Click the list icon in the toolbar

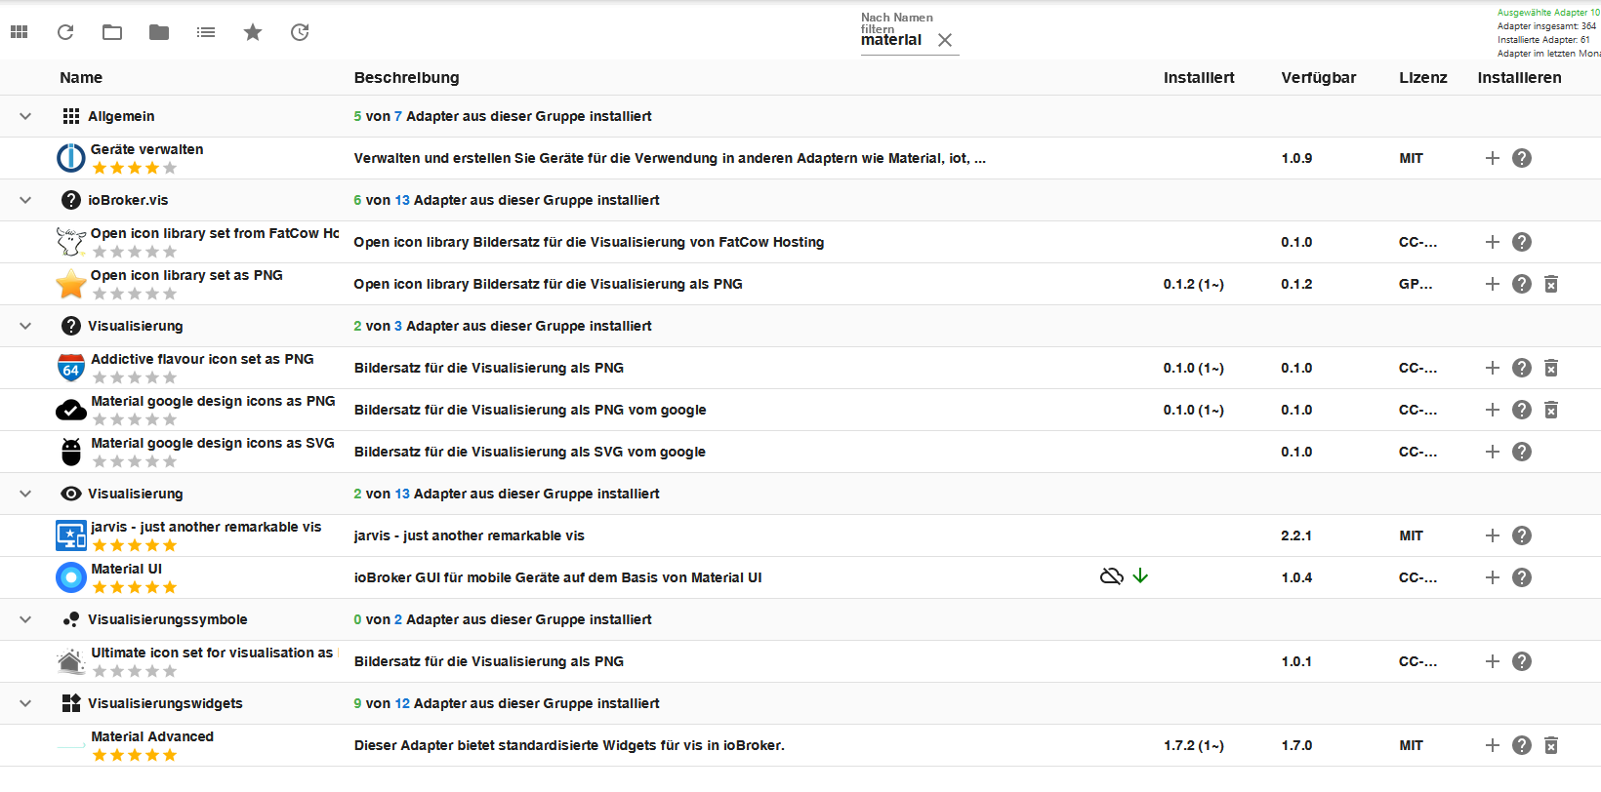click(x=206, y=32)
